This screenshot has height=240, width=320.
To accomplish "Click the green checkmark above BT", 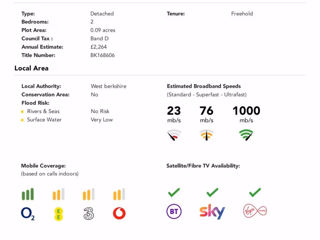I will pyautogui.click(x=174, y=192).
